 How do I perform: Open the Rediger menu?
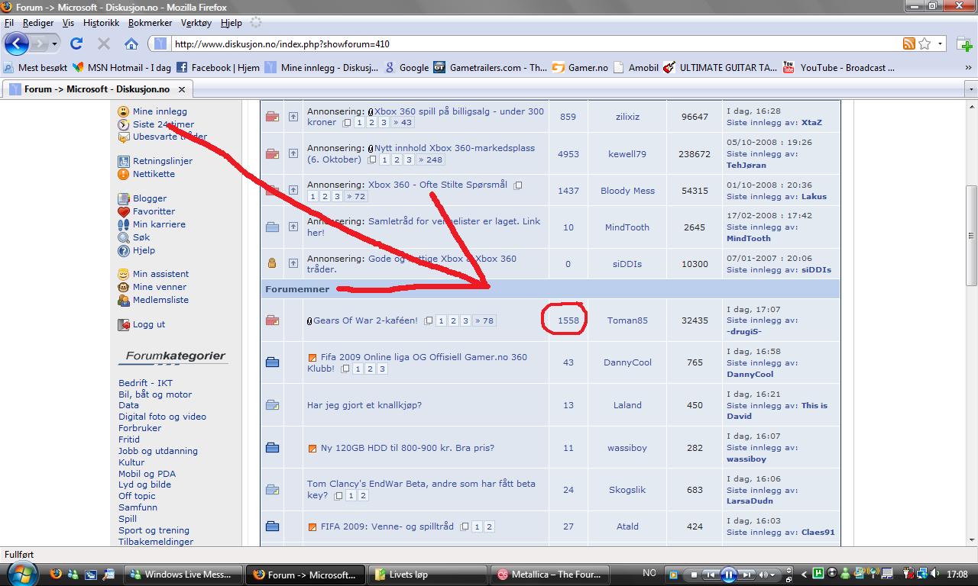[38, 23]
